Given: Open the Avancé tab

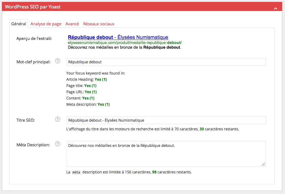Looking at the screenshot, I should [72, 24].
